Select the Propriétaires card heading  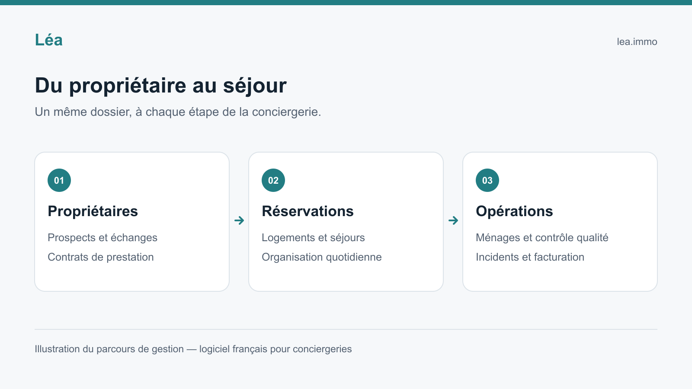coord(93,211)
